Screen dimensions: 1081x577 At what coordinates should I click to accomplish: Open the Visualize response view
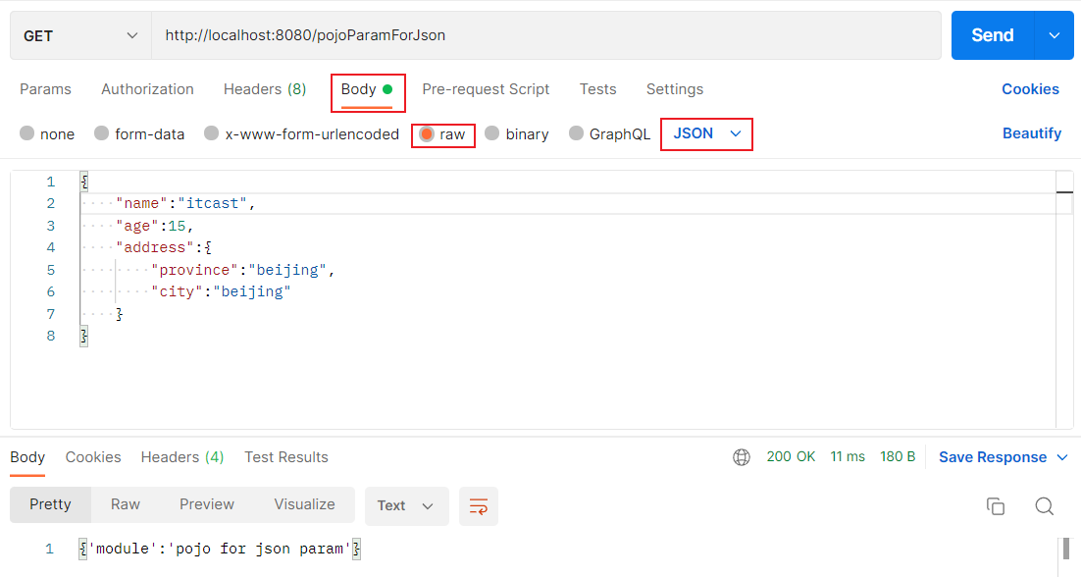click(304, 504)
